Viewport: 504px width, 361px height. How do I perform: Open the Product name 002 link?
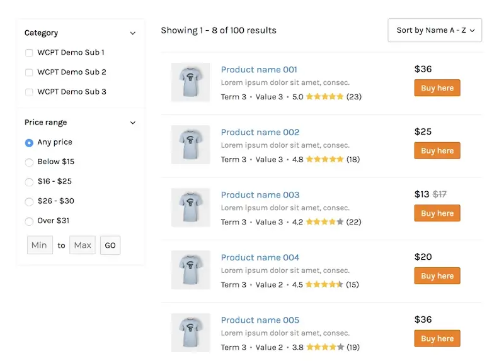point(260,132)
